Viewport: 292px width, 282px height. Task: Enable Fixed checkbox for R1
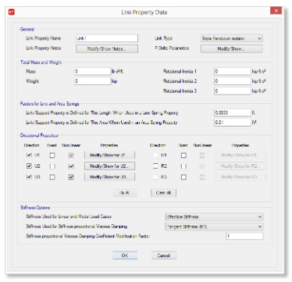[x=183, y=155]
